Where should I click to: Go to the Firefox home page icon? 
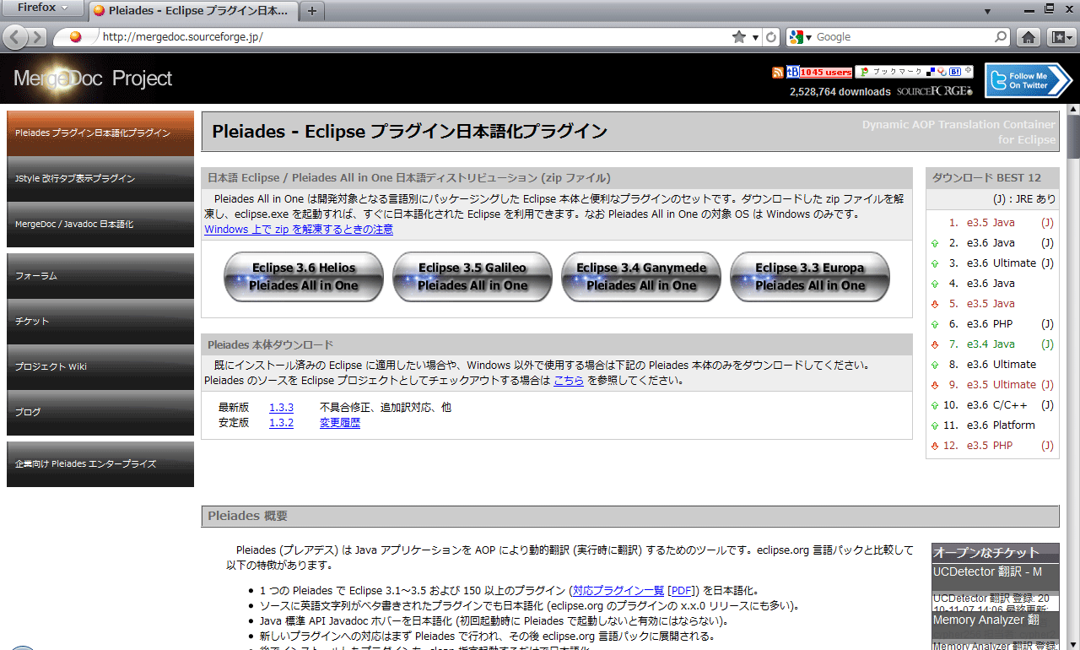1028,37
